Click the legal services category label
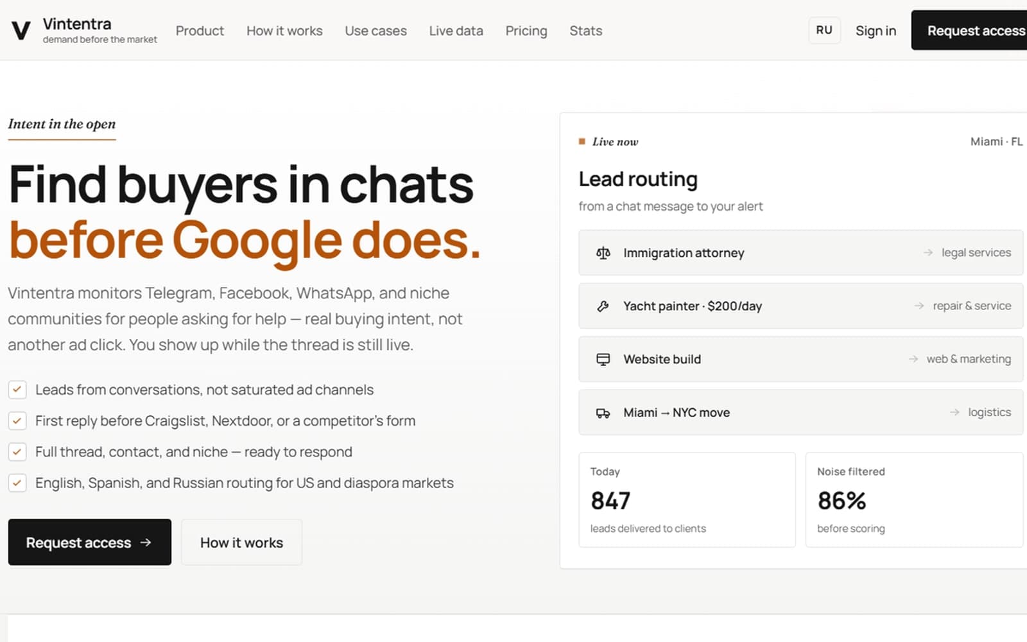Screen dimensions: 1027x642 tap(976, 253)
